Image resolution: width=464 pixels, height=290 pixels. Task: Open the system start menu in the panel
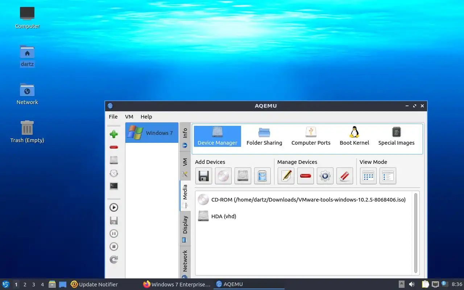pos(6,284)
